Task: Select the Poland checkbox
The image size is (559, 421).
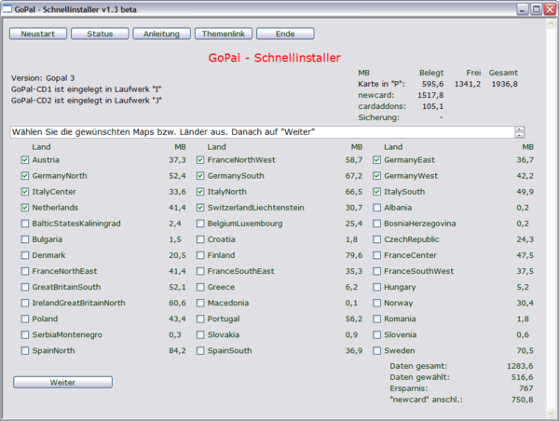Action: (x=24, y=319)
